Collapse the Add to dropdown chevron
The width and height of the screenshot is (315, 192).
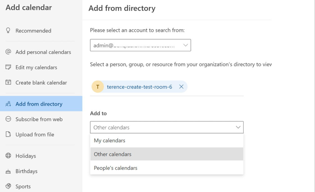[x=238, y=127]
